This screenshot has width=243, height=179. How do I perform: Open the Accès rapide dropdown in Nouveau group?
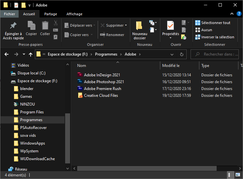click(x=153, y=30)
